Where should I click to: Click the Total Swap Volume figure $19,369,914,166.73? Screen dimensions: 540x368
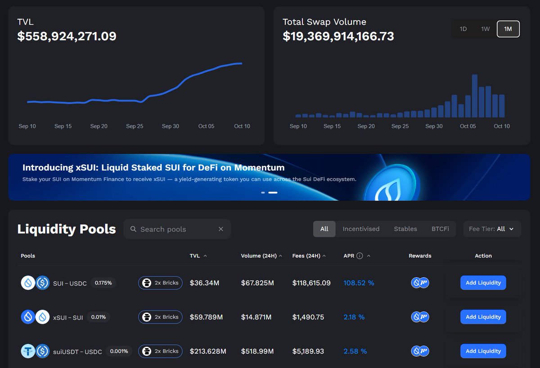(x=338, y=36)
